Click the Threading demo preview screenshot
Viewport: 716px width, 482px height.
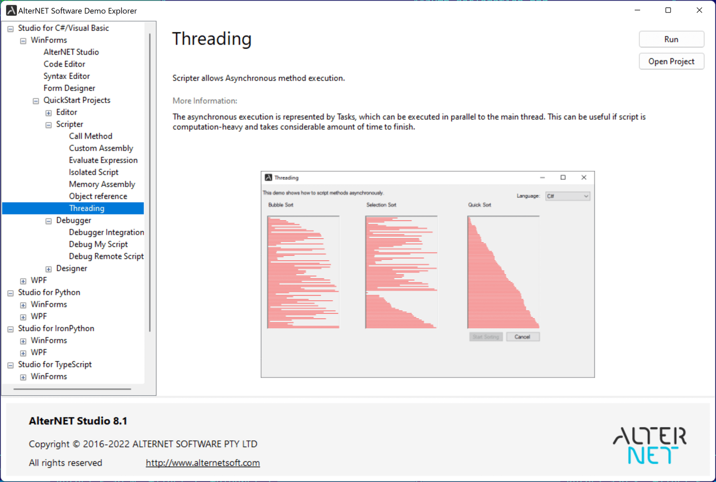click(427, 274)
